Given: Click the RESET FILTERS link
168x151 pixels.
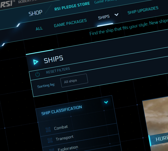Looking at the screenshot, I should (x=58, y=70).
